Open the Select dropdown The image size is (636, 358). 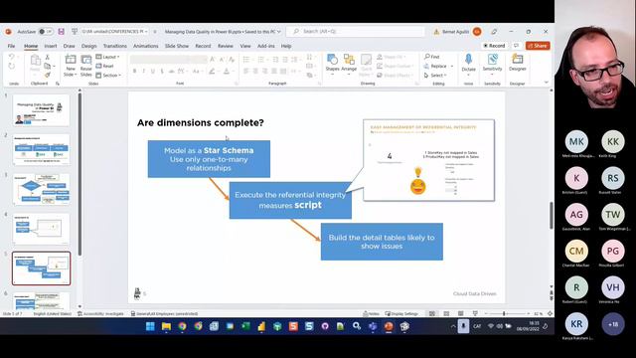coord(435,76)
